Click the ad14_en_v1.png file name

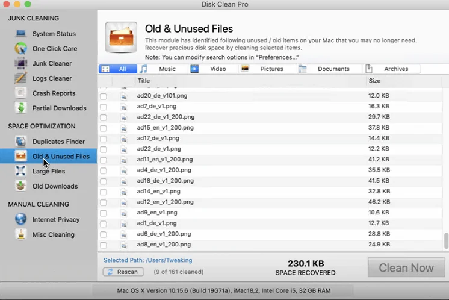pyautogui.click(x=159, y=191)
